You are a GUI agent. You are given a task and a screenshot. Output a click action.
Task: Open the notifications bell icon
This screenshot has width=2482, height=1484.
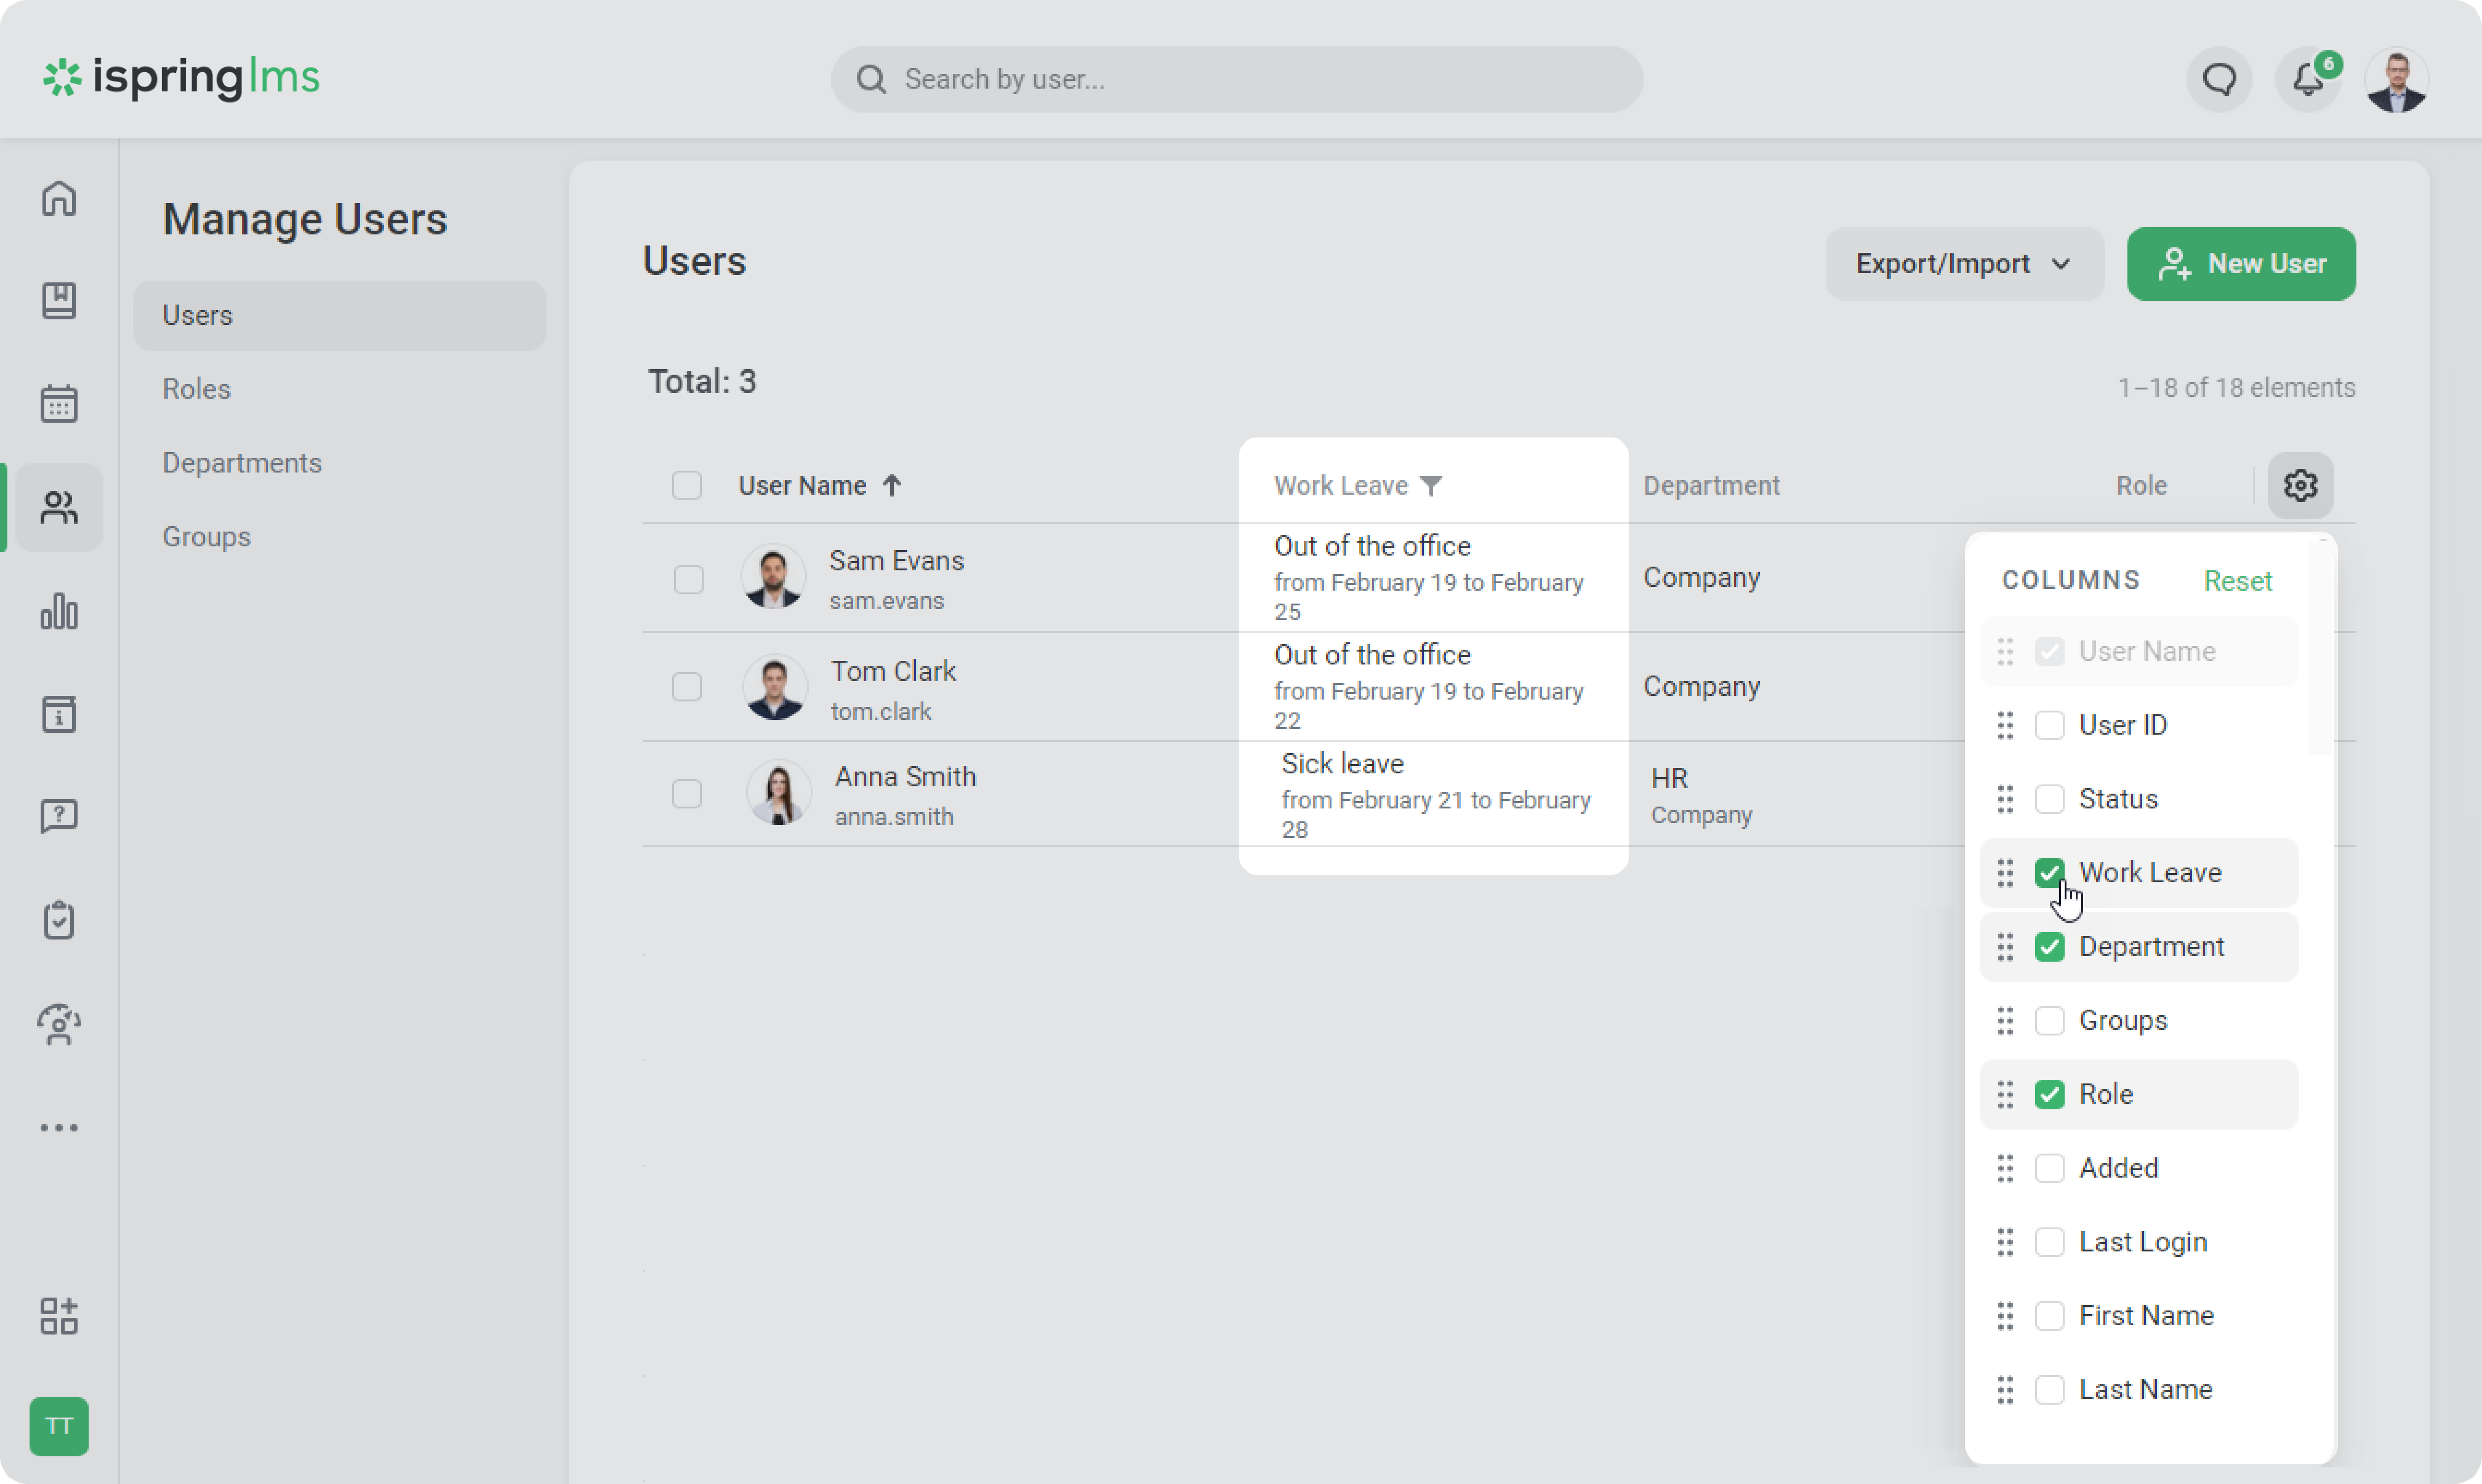[2307, 79]
